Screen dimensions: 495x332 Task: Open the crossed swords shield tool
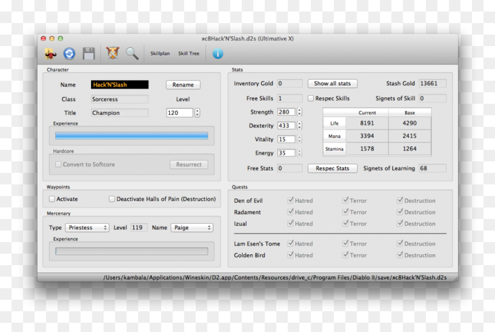[x=112, y=53]
